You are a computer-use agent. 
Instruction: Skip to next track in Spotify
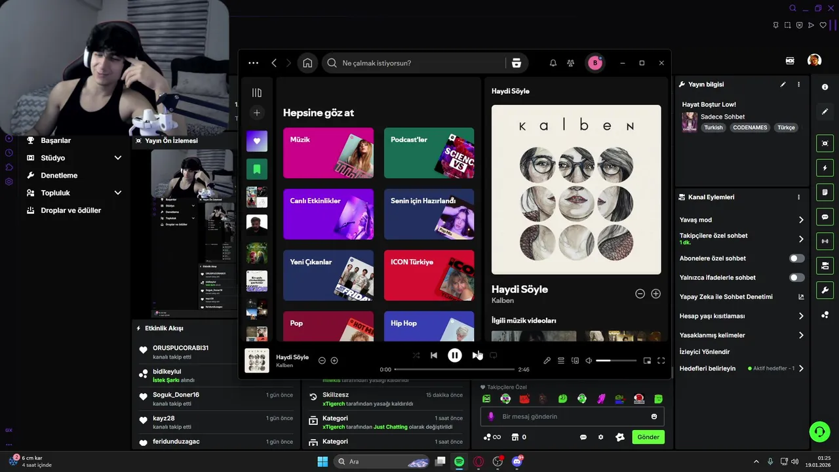(x=476, y=355)
